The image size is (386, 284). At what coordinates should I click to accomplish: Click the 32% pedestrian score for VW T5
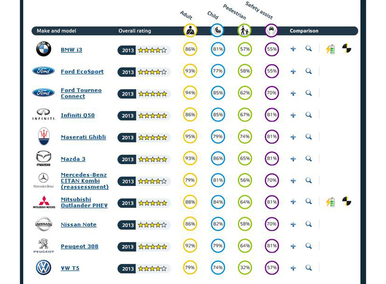tap(244, 268)
